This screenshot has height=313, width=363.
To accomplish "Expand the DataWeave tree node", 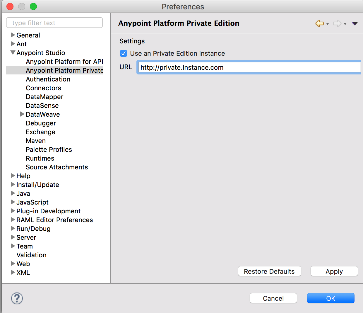I will click(23, 114).
